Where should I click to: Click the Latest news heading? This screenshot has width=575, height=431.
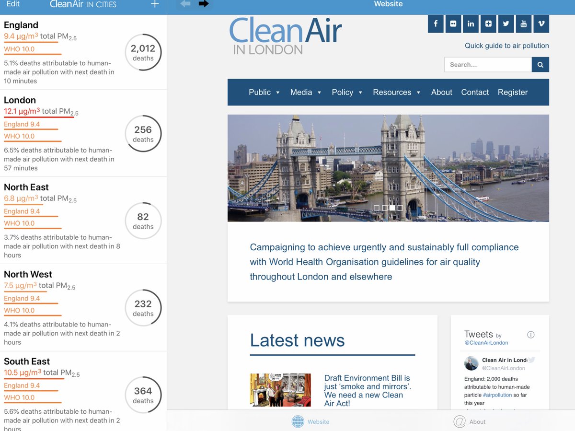297,340
